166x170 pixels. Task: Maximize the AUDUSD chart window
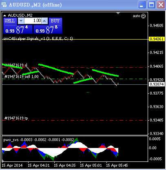click(x=151, y=5)
